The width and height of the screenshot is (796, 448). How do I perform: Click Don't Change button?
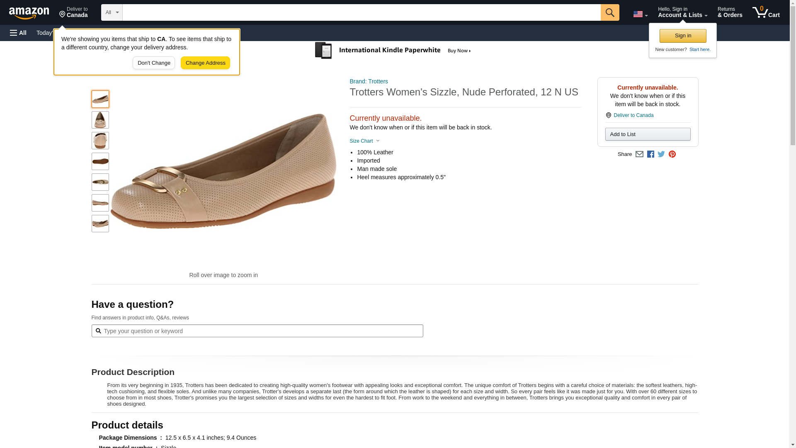(x=154, y=63)
